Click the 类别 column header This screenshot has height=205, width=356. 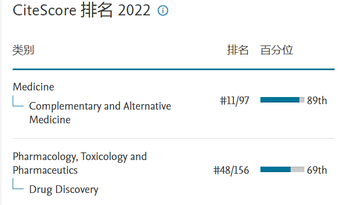pos(23,50)
